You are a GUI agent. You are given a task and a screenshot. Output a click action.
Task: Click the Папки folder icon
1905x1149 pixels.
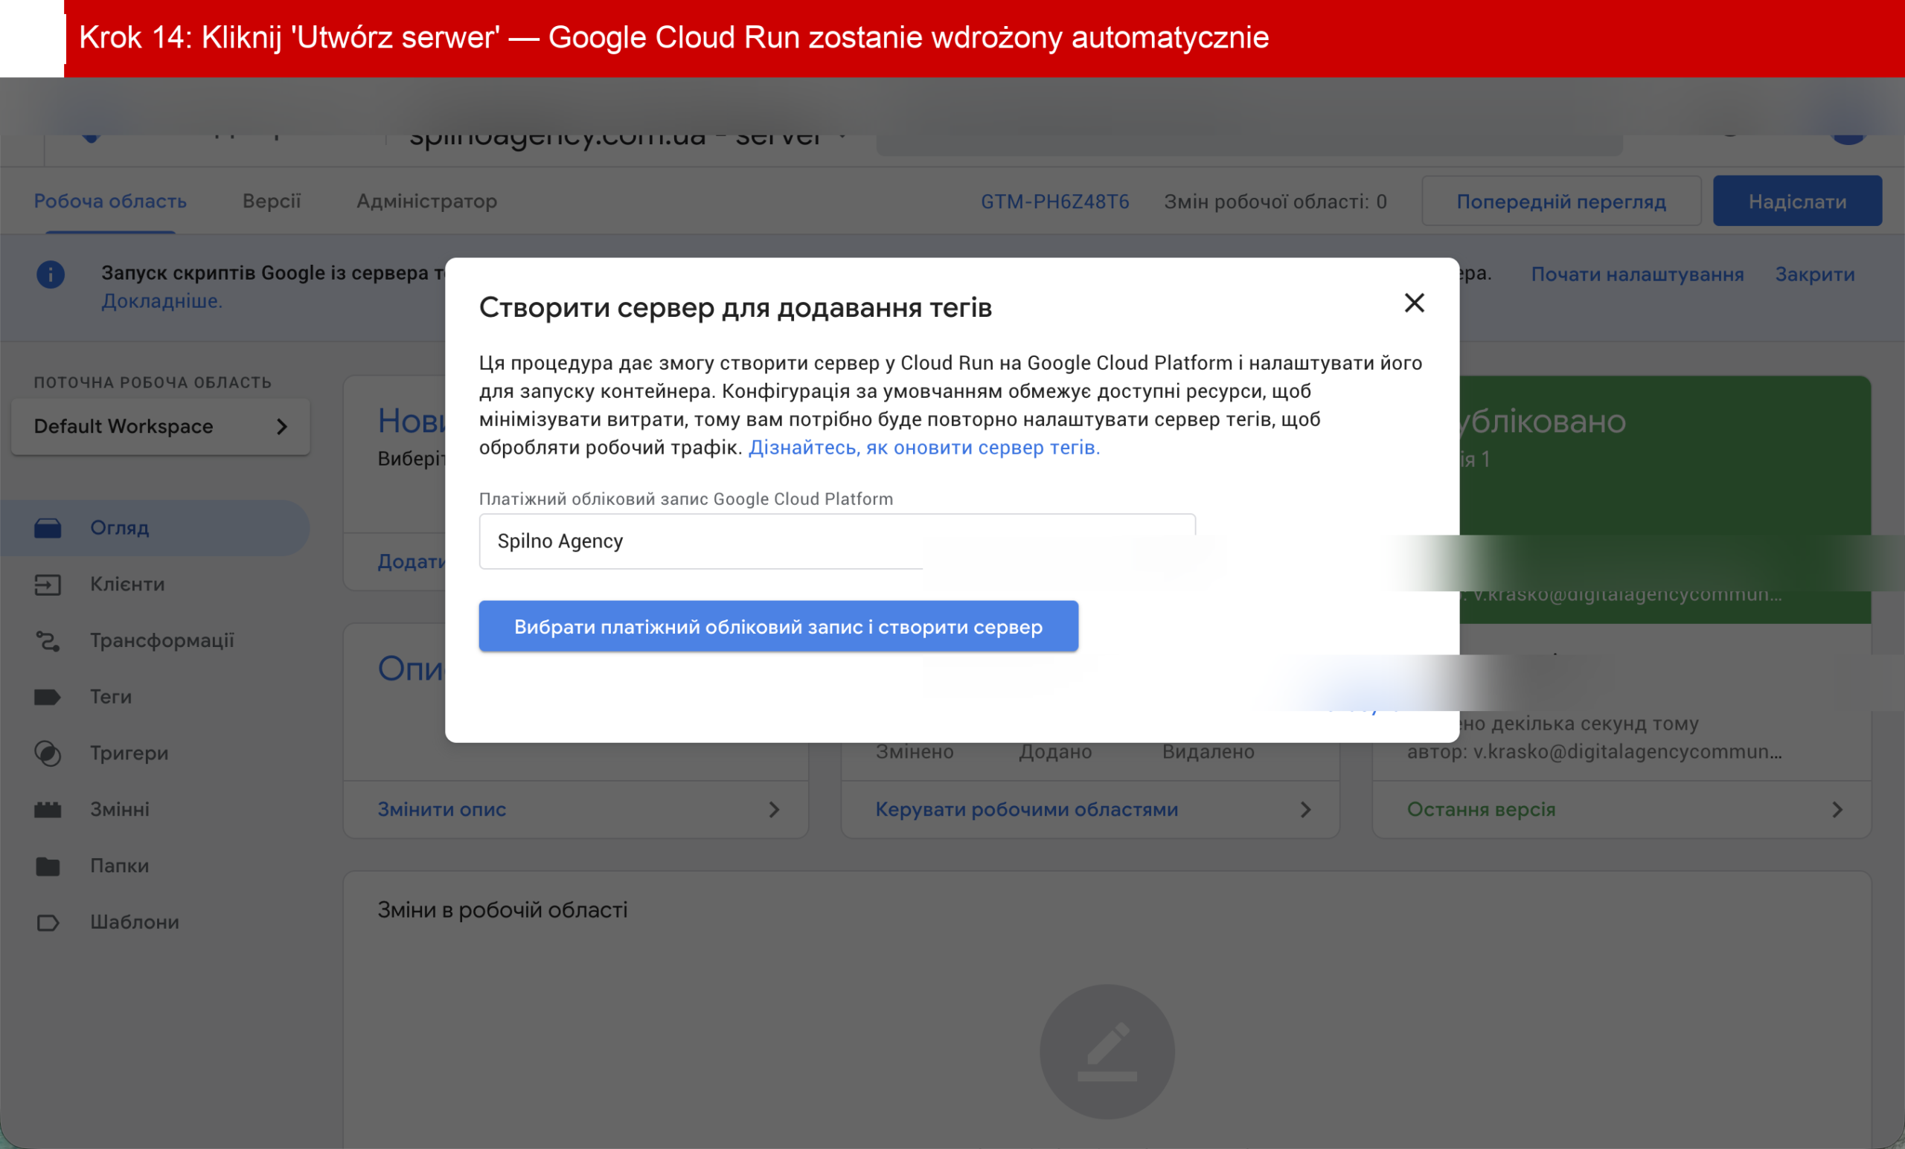pyautogui.click(x=47, y=866)
